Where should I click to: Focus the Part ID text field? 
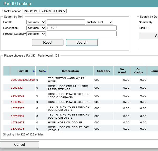coord(66,22)
